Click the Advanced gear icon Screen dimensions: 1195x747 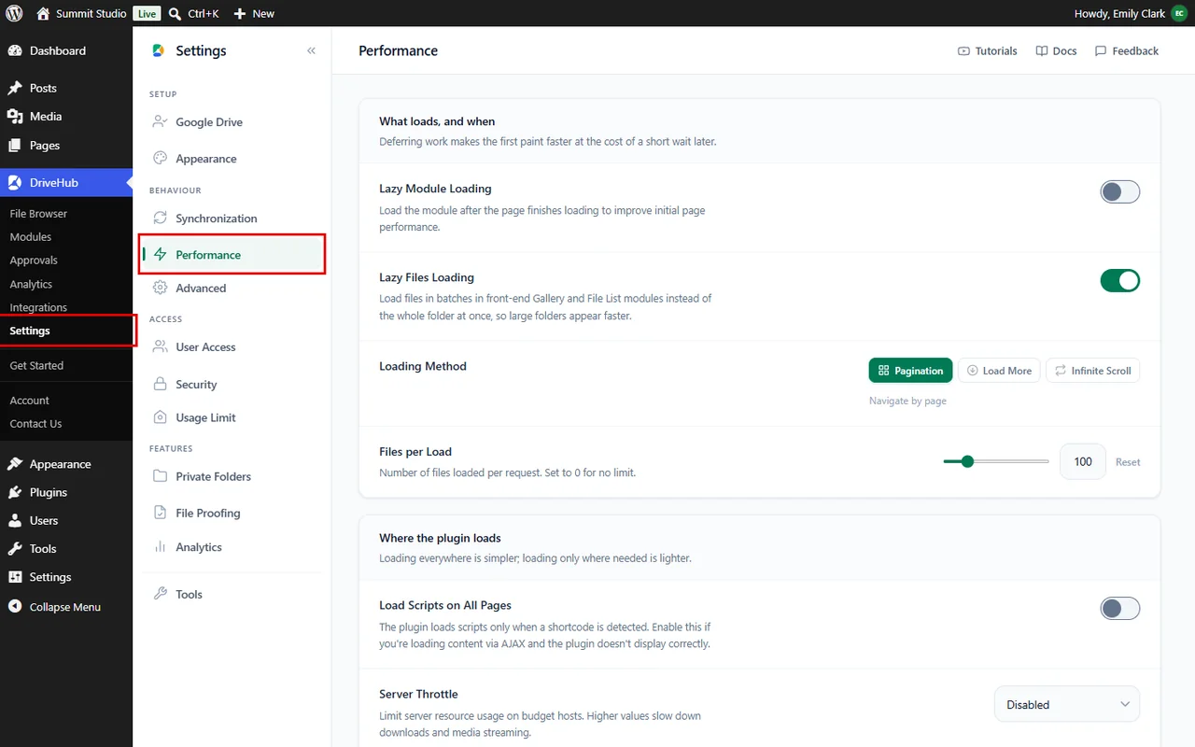coord(160,288)
